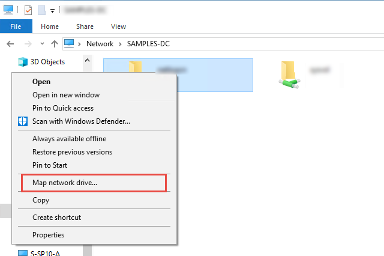Open the File tab

pos(16,26)
